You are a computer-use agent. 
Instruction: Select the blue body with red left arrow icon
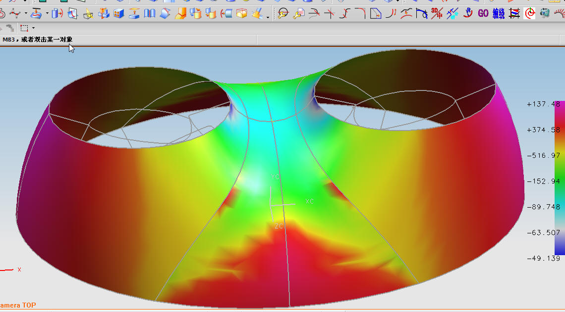tap(226, 14)
